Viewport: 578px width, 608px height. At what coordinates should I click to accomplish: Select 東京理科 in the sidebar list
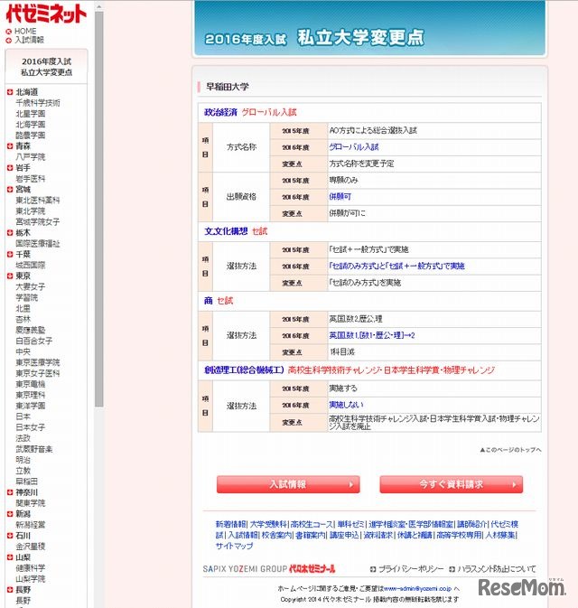coord(30,395)
